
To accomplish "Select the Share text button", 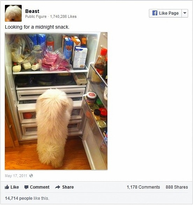I will point(68,187).
